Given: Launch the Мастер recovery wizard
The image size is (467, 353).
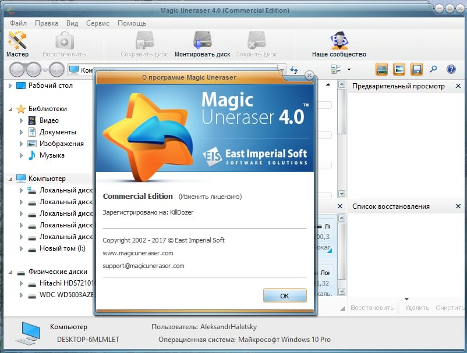Looking at the screenshot, I should tap(17, 44).
